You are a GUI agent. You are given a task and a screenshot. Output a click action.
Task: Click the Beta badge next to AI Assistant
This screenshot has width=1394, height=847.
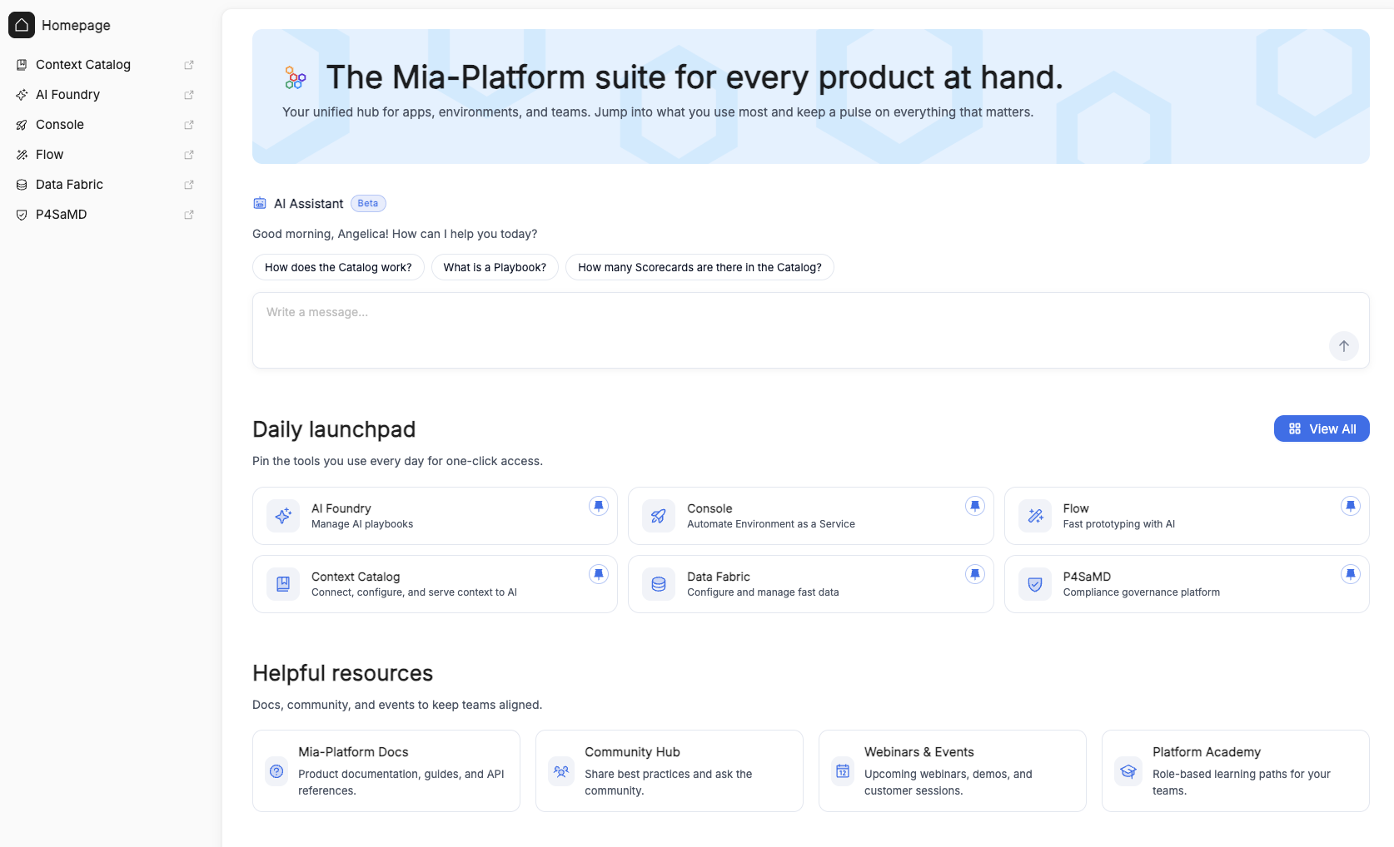point(368,204)
